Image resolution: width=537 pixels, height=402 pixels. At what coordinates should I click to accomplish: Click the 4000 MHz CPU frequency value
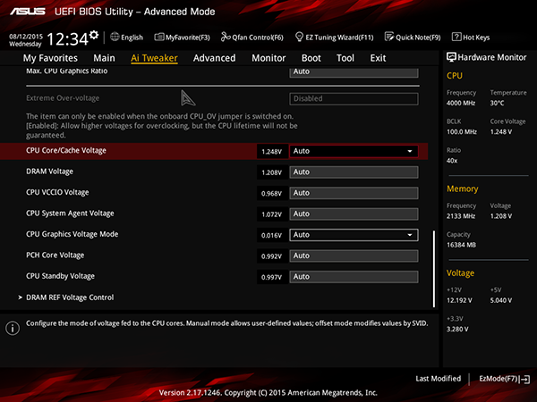pos(461,103)
